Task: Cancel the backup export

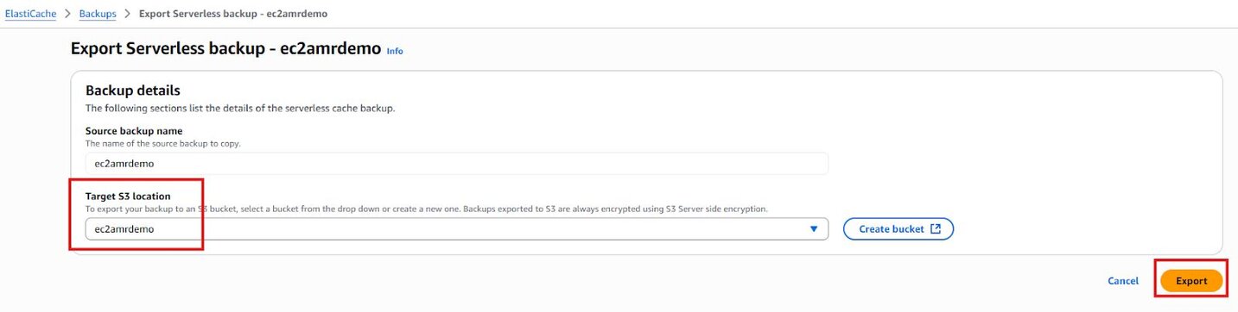Action: pos(1123,281)
